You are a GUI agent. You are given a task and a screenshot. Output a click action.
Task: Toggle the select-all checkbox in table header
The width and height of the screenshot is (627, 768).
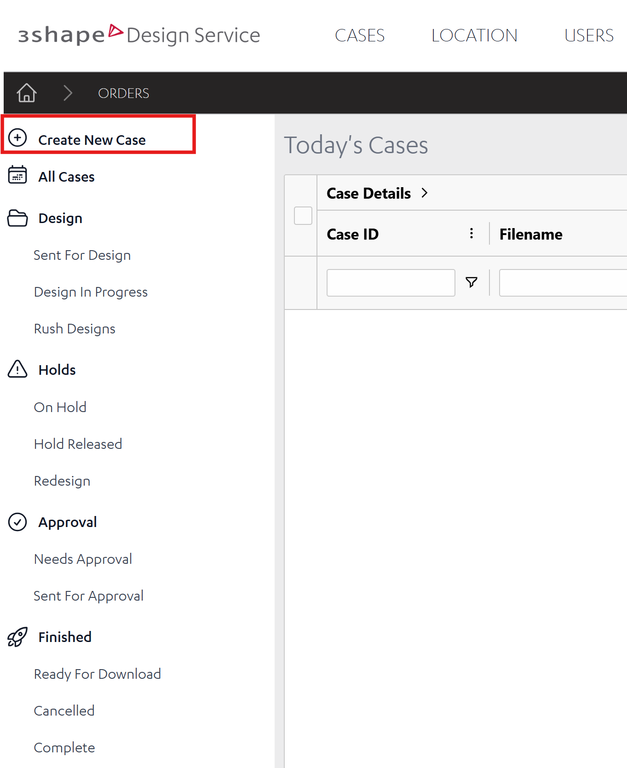click(303, 216)
